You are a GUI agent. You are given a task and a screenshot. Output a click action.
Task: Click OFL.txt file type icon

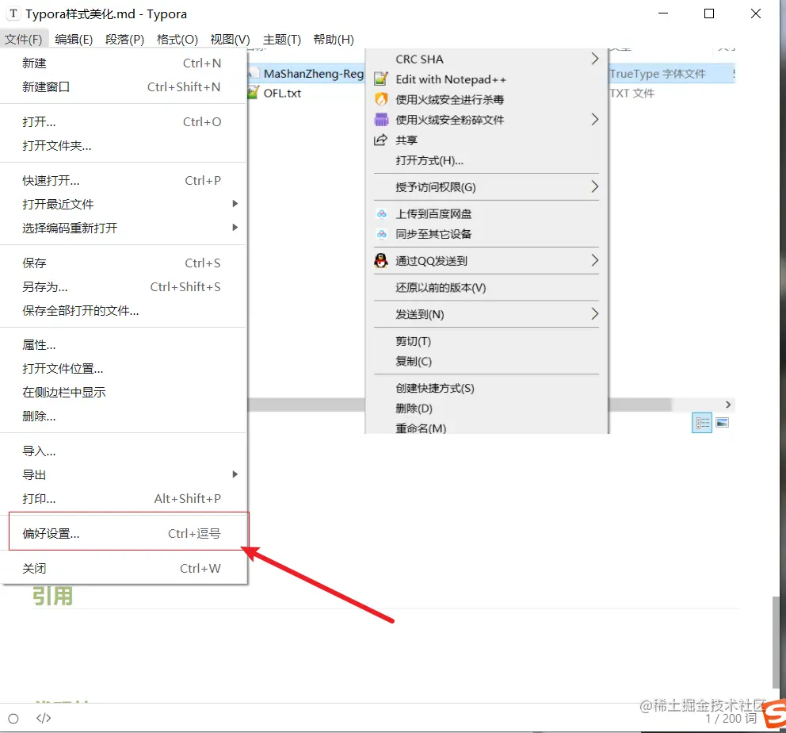[254, 93]
